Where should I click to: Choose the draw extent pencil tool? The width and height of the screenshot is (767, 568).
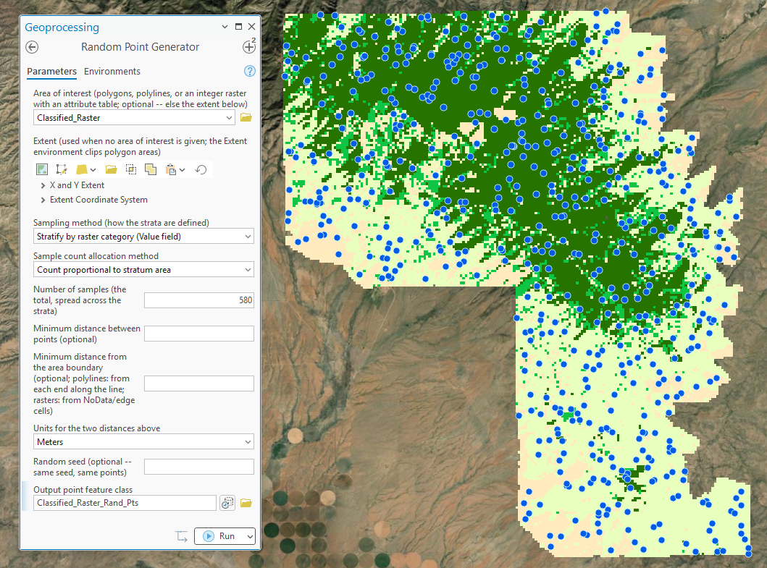(x=62, y=169)
